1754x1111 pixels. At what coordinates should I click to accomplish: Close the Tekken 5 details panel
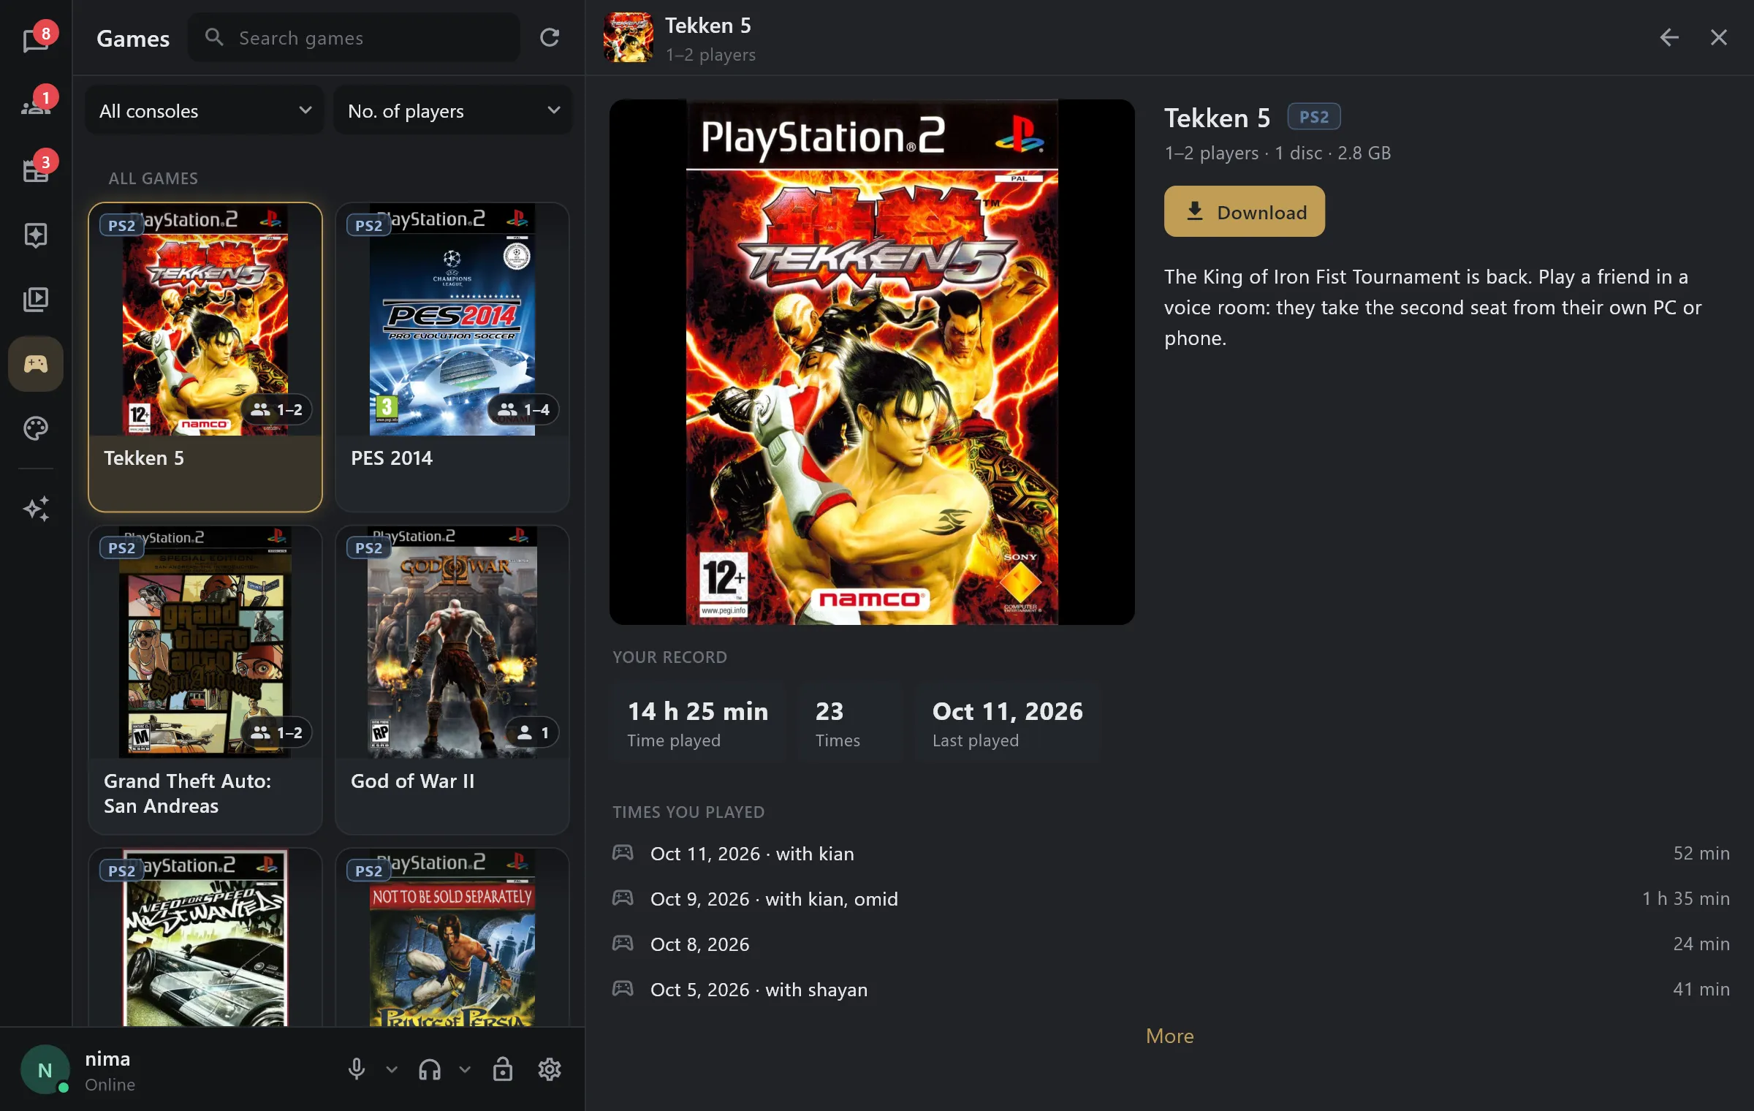coord(1718,37)
